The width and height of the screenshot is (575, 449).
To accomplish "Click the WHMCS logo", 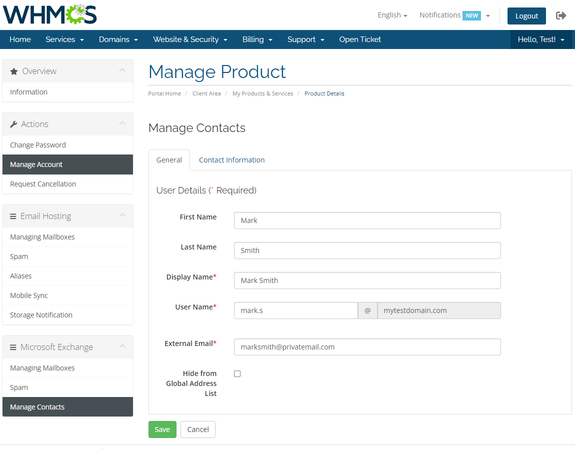I will (x=50, y=14).
